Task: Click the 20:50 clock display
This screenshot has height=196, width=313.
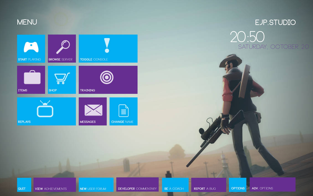Action: click(247, 37)
